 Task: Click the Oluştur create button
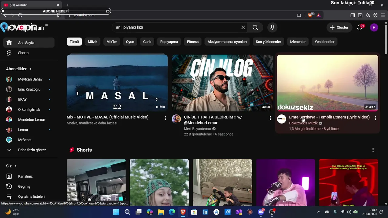(x=339, y=28)
